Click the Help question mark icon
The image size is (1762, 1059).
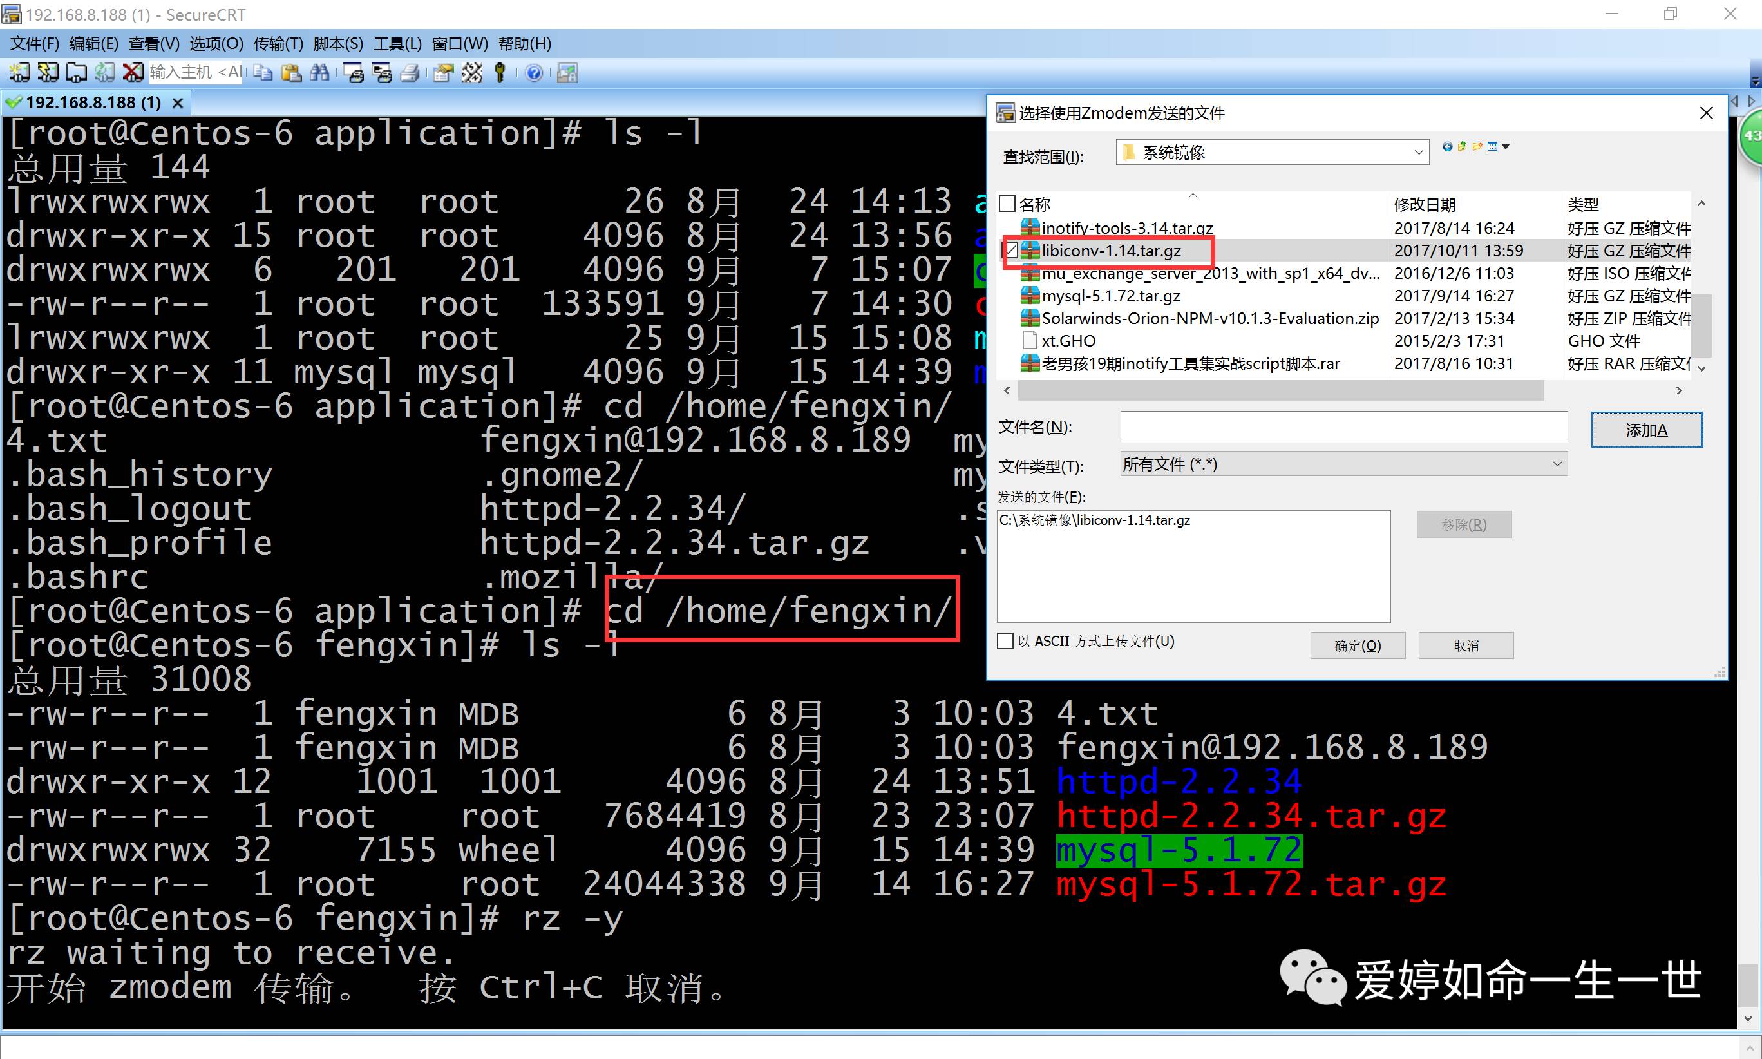(x=534, y=72)
